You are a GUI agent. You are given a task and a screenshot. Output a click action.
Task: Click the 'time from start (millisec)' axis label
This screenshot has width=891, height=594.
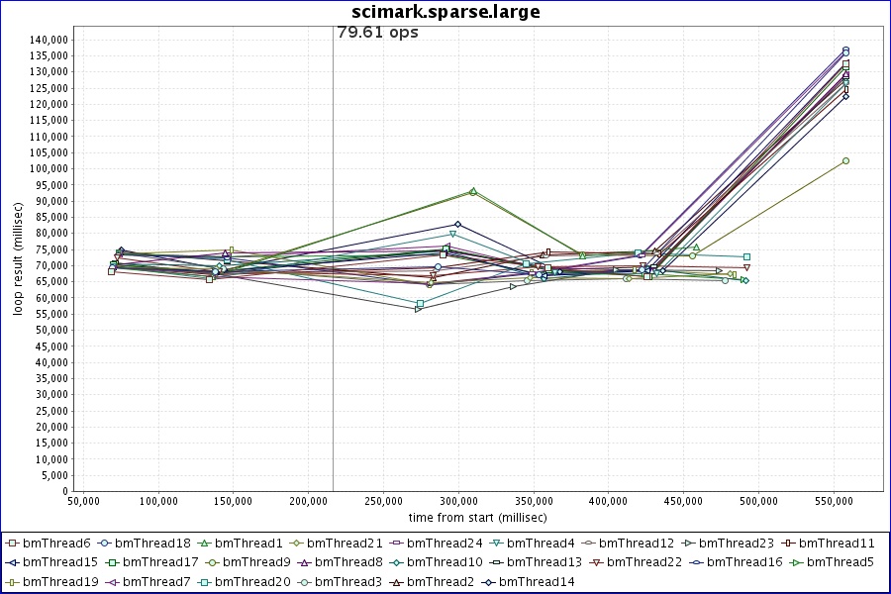pyautogui.click(x=477, y=517)
